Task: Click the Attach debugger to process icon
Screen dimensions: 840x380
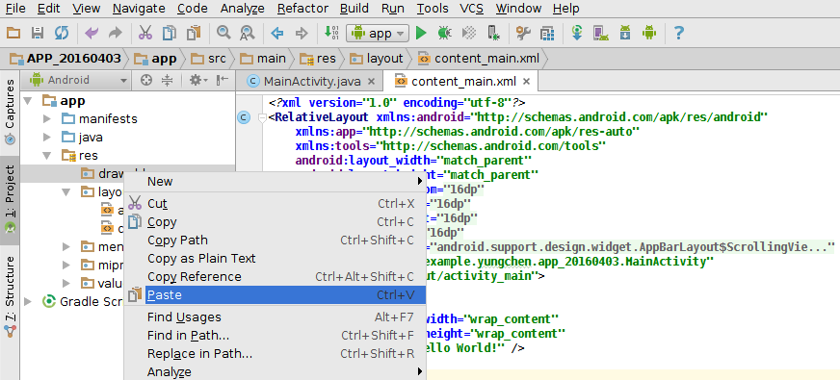Action: (493, 33)
